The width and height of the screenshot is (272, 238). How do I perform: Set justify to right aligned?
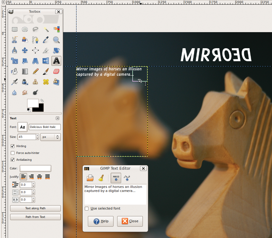(31, 177)
